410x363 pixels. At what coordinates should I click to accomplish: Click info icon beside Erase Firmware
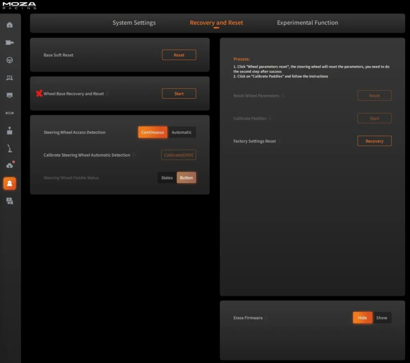266,318
